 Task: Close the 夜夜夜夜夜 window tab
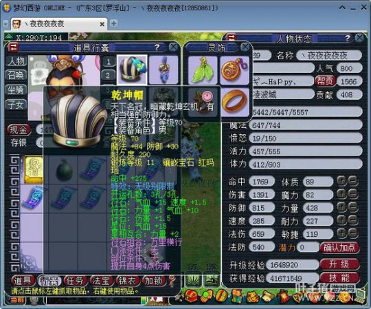(102, 24)
